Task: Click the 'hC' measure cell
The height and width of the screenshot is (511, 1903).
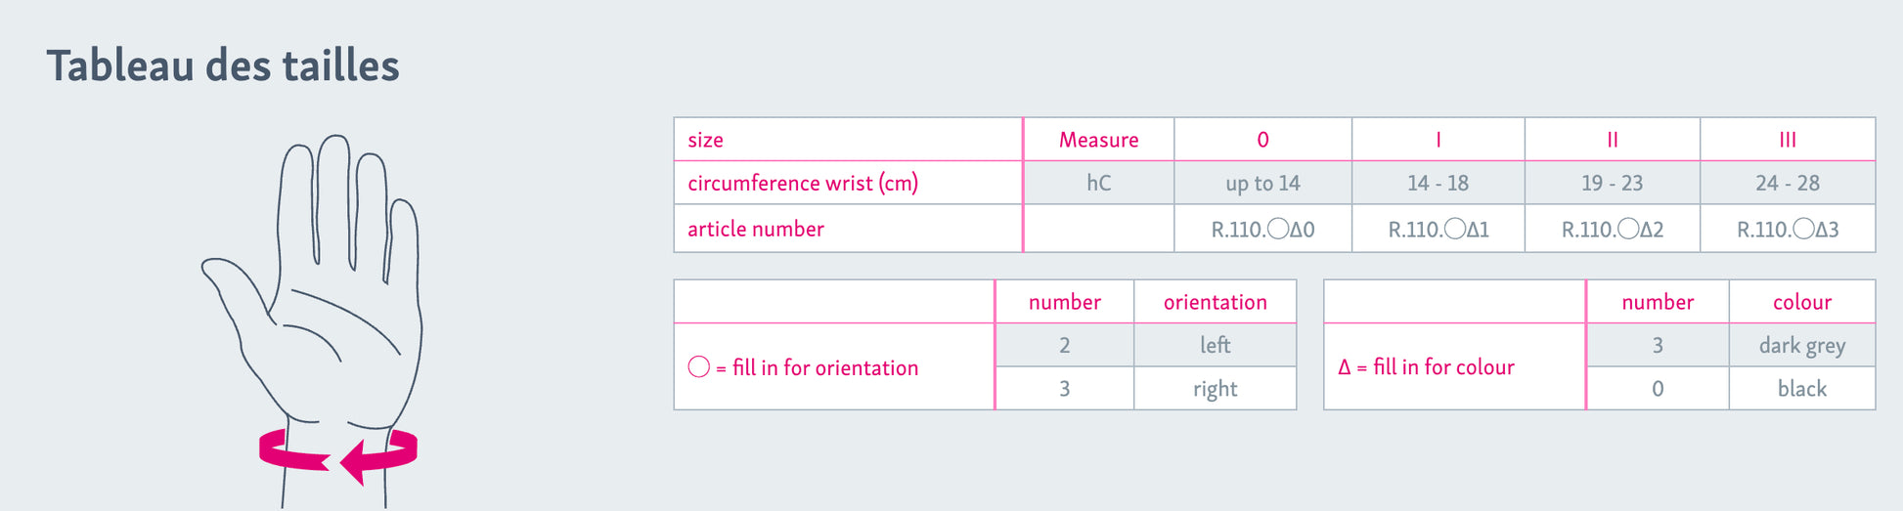Action: (1098, 183)
